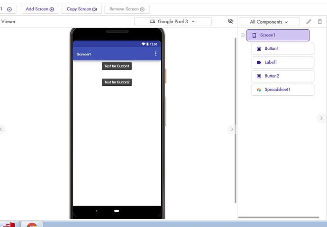Click 'Text for Button1' in phone preview
327x227 pixels.
[117, 66]
